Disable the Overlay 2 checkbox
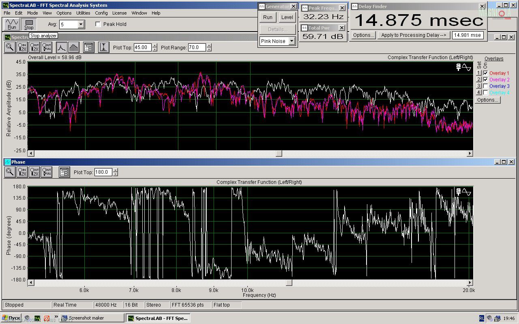 click(x=485, y=80)
